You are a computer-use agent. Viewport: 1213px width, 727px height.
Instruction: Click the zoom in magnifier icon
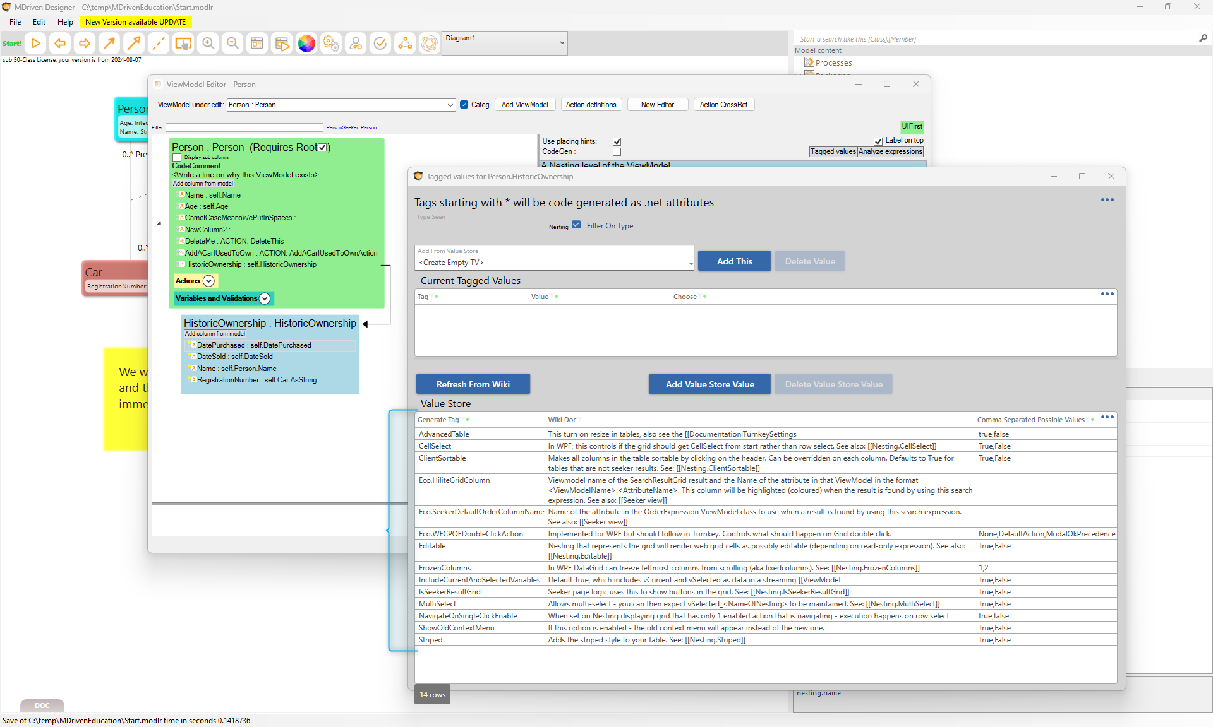click(208, 44)
